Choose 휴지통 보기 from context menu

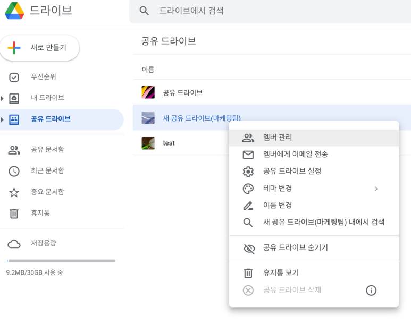[314, 273]
